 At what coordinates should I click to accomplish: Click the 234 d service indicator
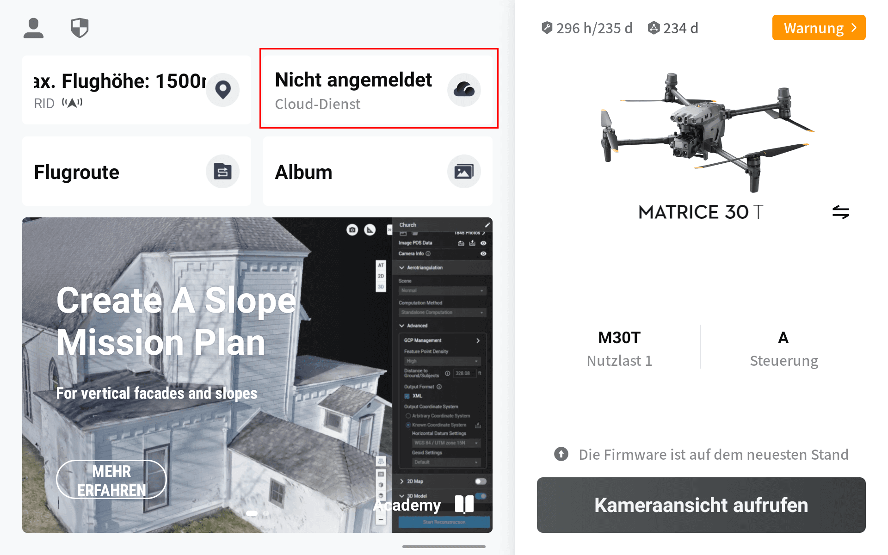click(672, 28)
